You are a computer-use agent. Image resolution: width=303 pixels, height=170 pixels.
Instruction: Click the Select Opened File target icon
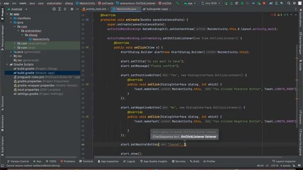click(54, 9)
